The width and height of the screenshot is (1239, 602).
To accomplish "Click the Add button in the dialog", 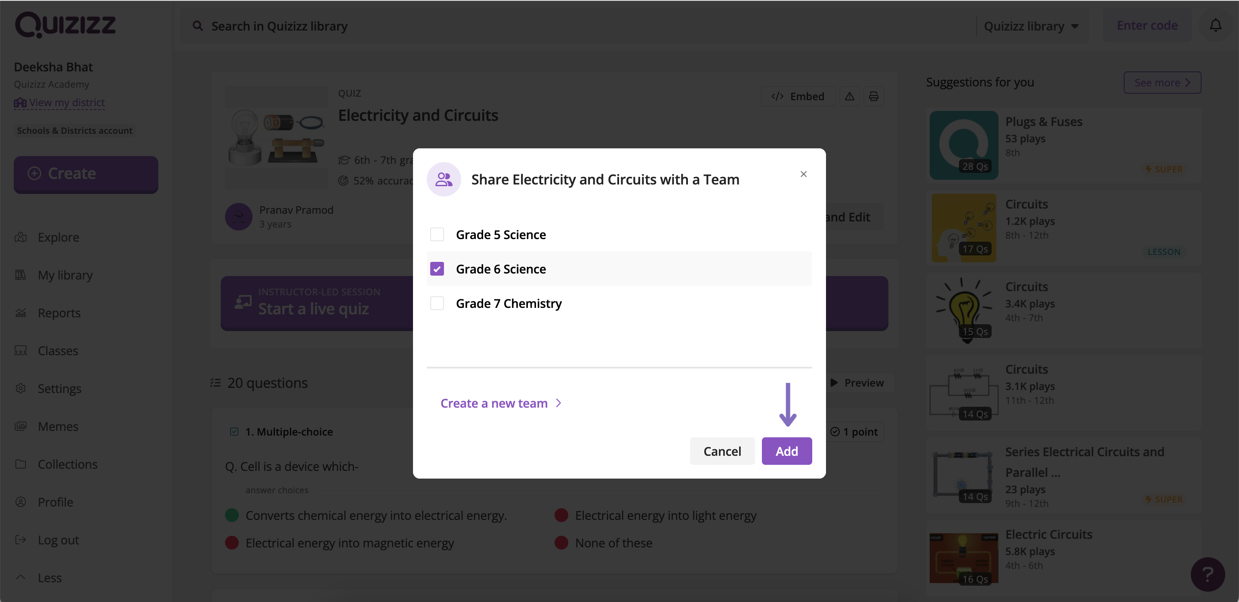I will pyautogui.click(x=786, y=451).
